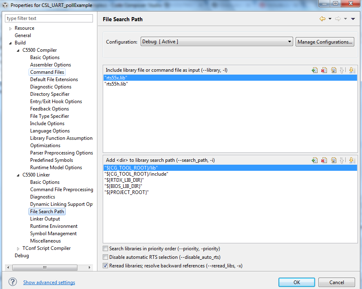This screenshot has height=289, width=362.
Task: Open Language Options page
Action: (x=50, y=131)
